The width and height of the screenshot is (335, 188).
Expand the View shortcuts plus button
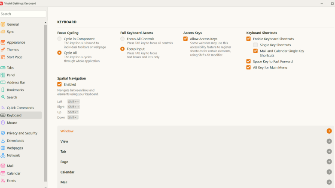click(x=329, y=141)
